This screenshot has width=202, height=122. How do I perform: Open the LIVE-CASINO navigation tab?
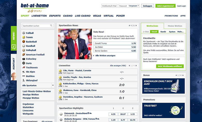83,16
